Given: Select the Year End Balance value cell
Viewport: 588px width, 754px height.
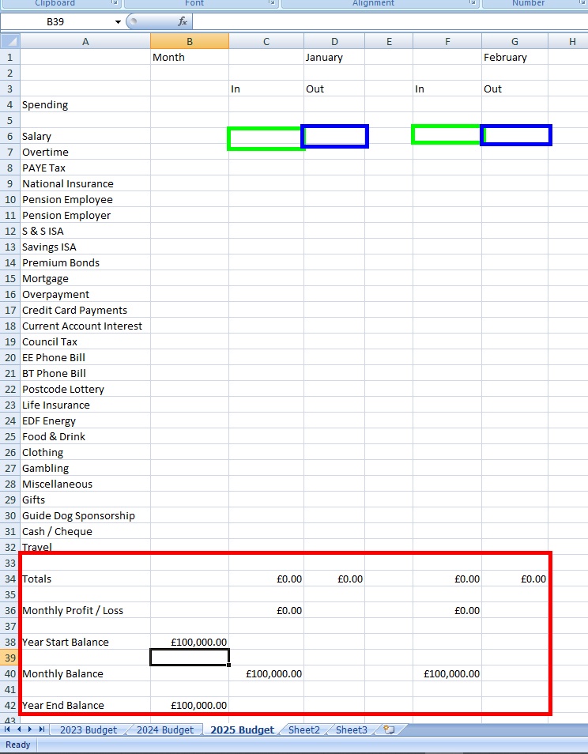Looking at the screenshot, I should click(190, 705).
